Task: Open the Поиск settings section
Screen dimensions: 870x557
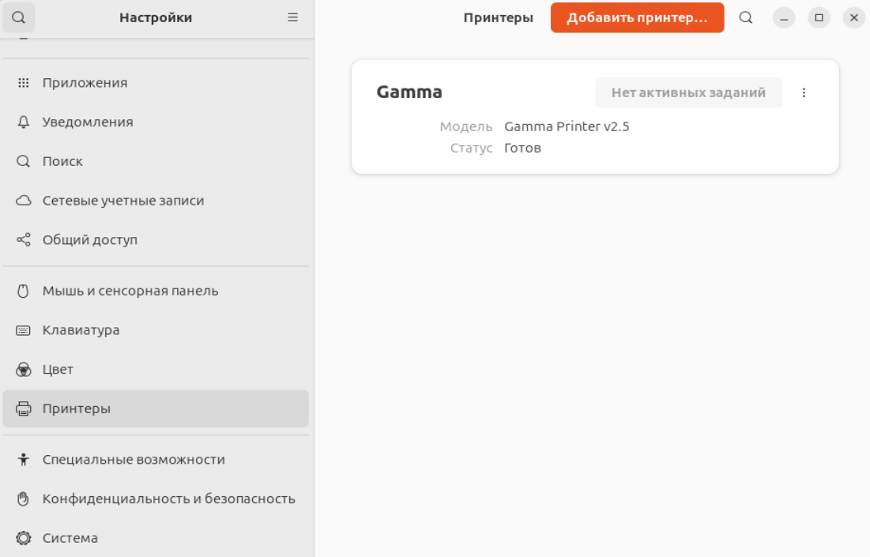Action: click(63, 161)
